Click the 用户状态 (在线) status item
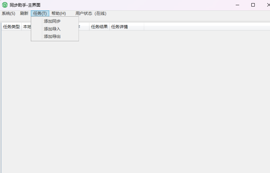This screenshot has width=270, height=173. pos(91,14)
